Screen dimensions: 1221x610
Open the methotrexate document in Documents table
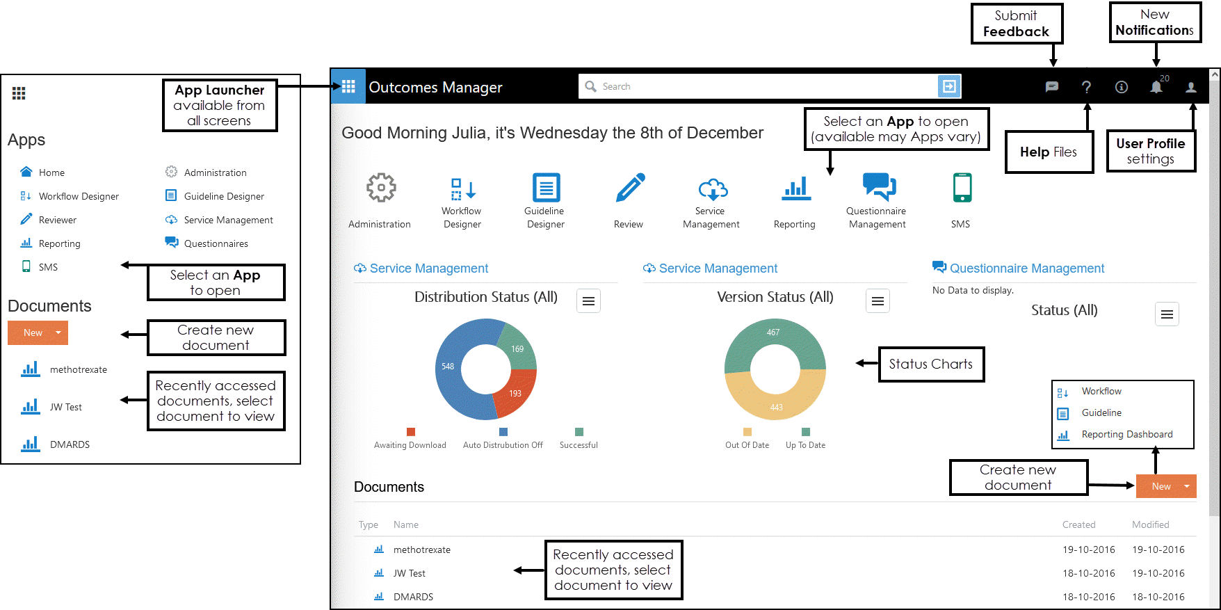[421, 549]
